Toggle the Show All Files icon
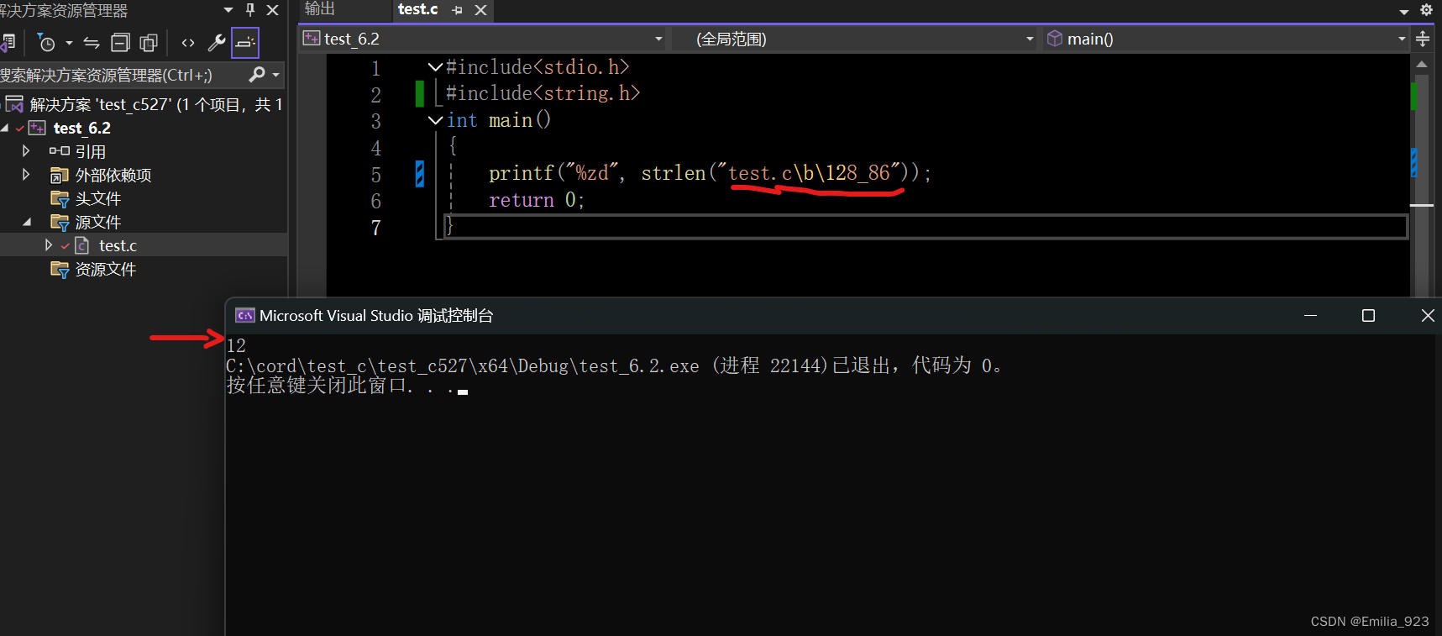Screen dimensions: 1442x636 [149, 43]
